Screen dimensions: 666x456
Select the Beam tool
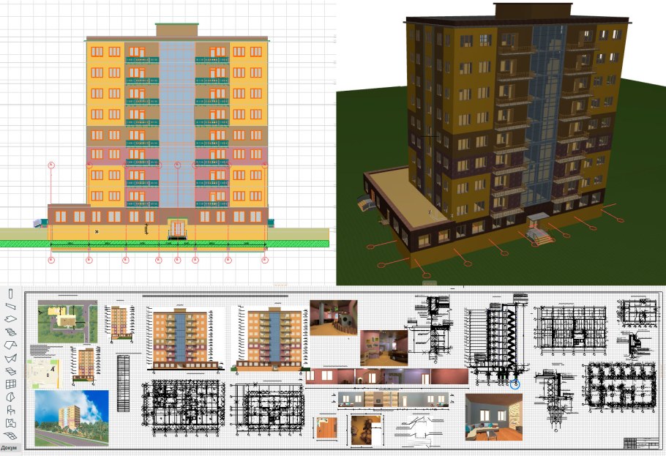click(x=11, y=306)
